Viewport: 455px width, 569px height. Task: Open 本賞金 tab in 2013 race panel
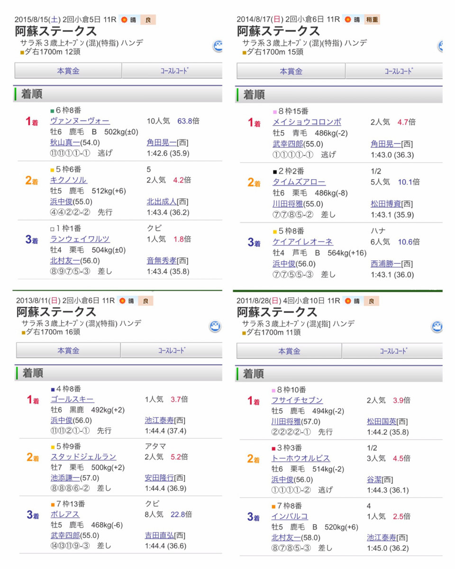(x=68, y=351)
